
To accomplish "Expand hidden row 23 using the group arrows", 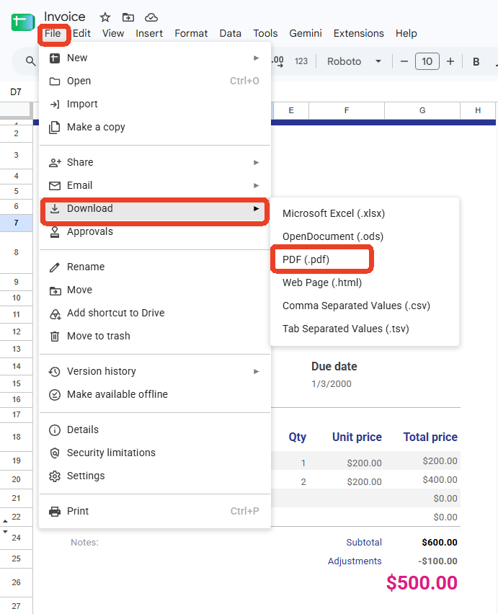I will pyautogui.click(x=5, y=526).
